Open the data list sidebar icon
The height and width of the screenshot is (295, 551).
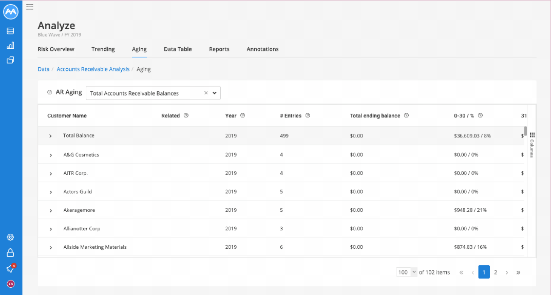click(x=11, y=31)
